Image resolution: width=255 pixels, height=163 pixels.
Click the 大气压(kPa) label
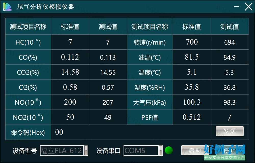[x=150, y=102]
